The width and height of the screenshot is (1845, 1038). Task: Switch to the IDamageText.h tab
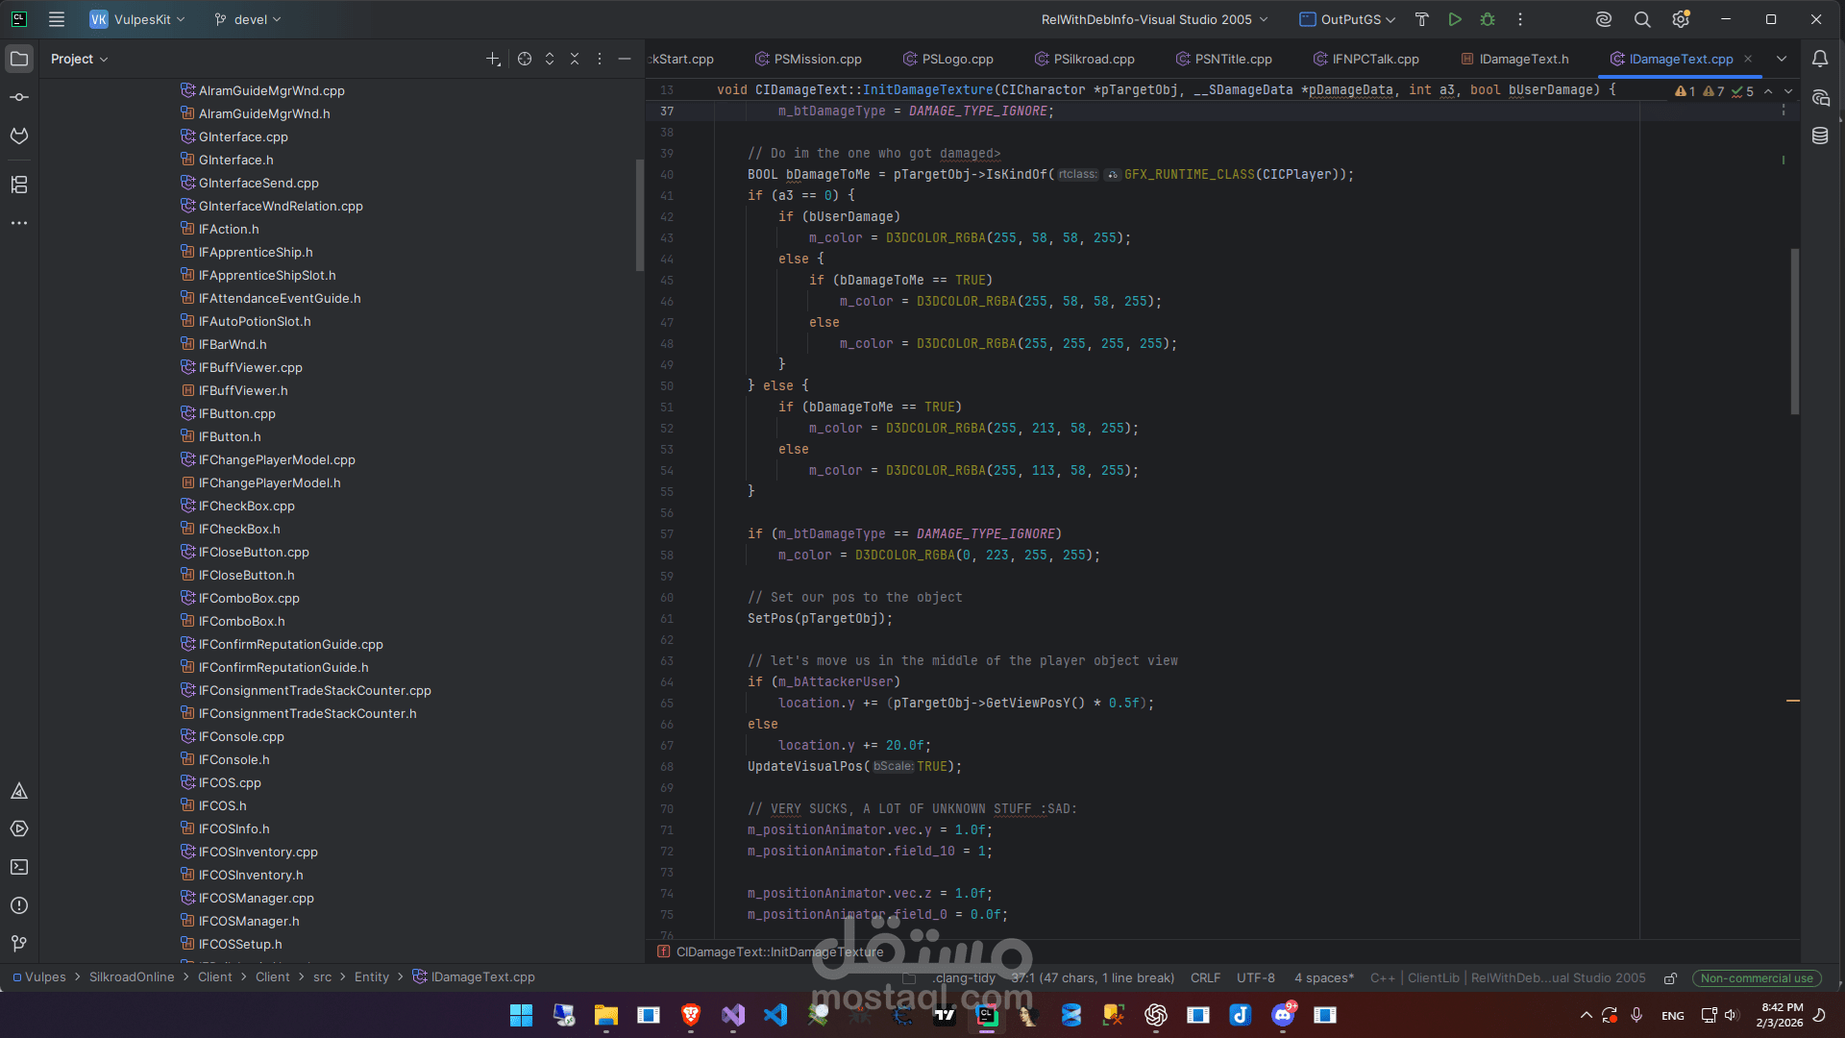[1524, 59]
